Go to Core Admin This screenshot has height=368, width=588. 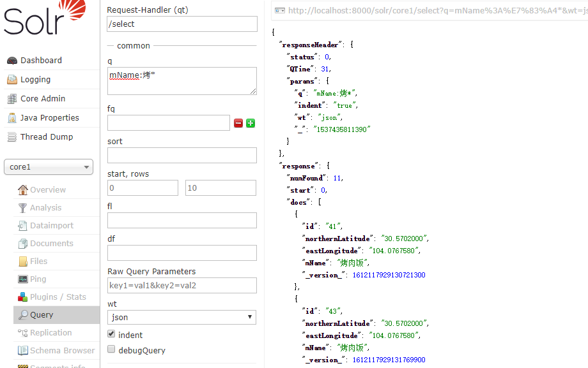coord(43,98)
